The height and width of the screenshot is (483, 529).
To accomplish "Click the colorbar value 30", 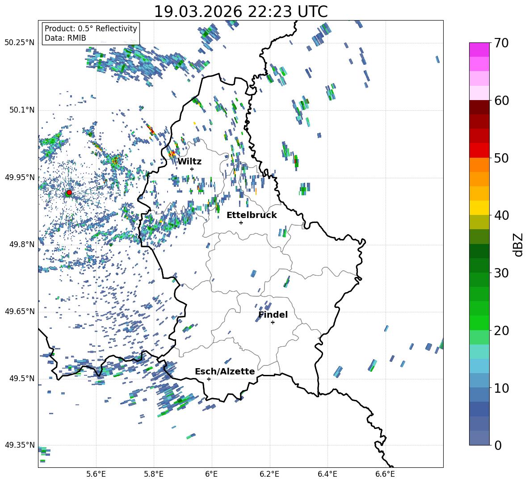I will pyautogui.click(x=501, y=273).
